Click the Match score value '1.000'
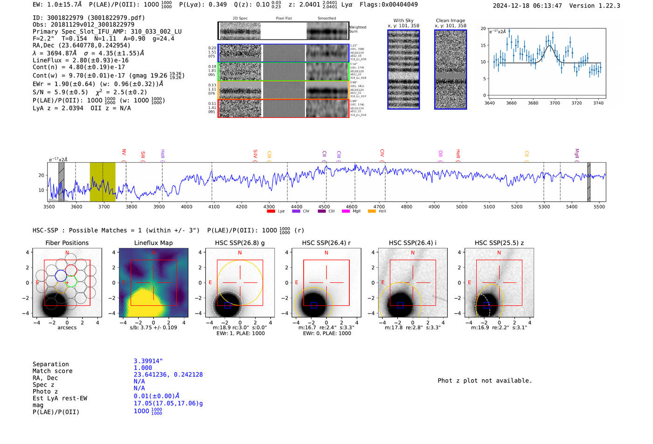 [143, 368]
